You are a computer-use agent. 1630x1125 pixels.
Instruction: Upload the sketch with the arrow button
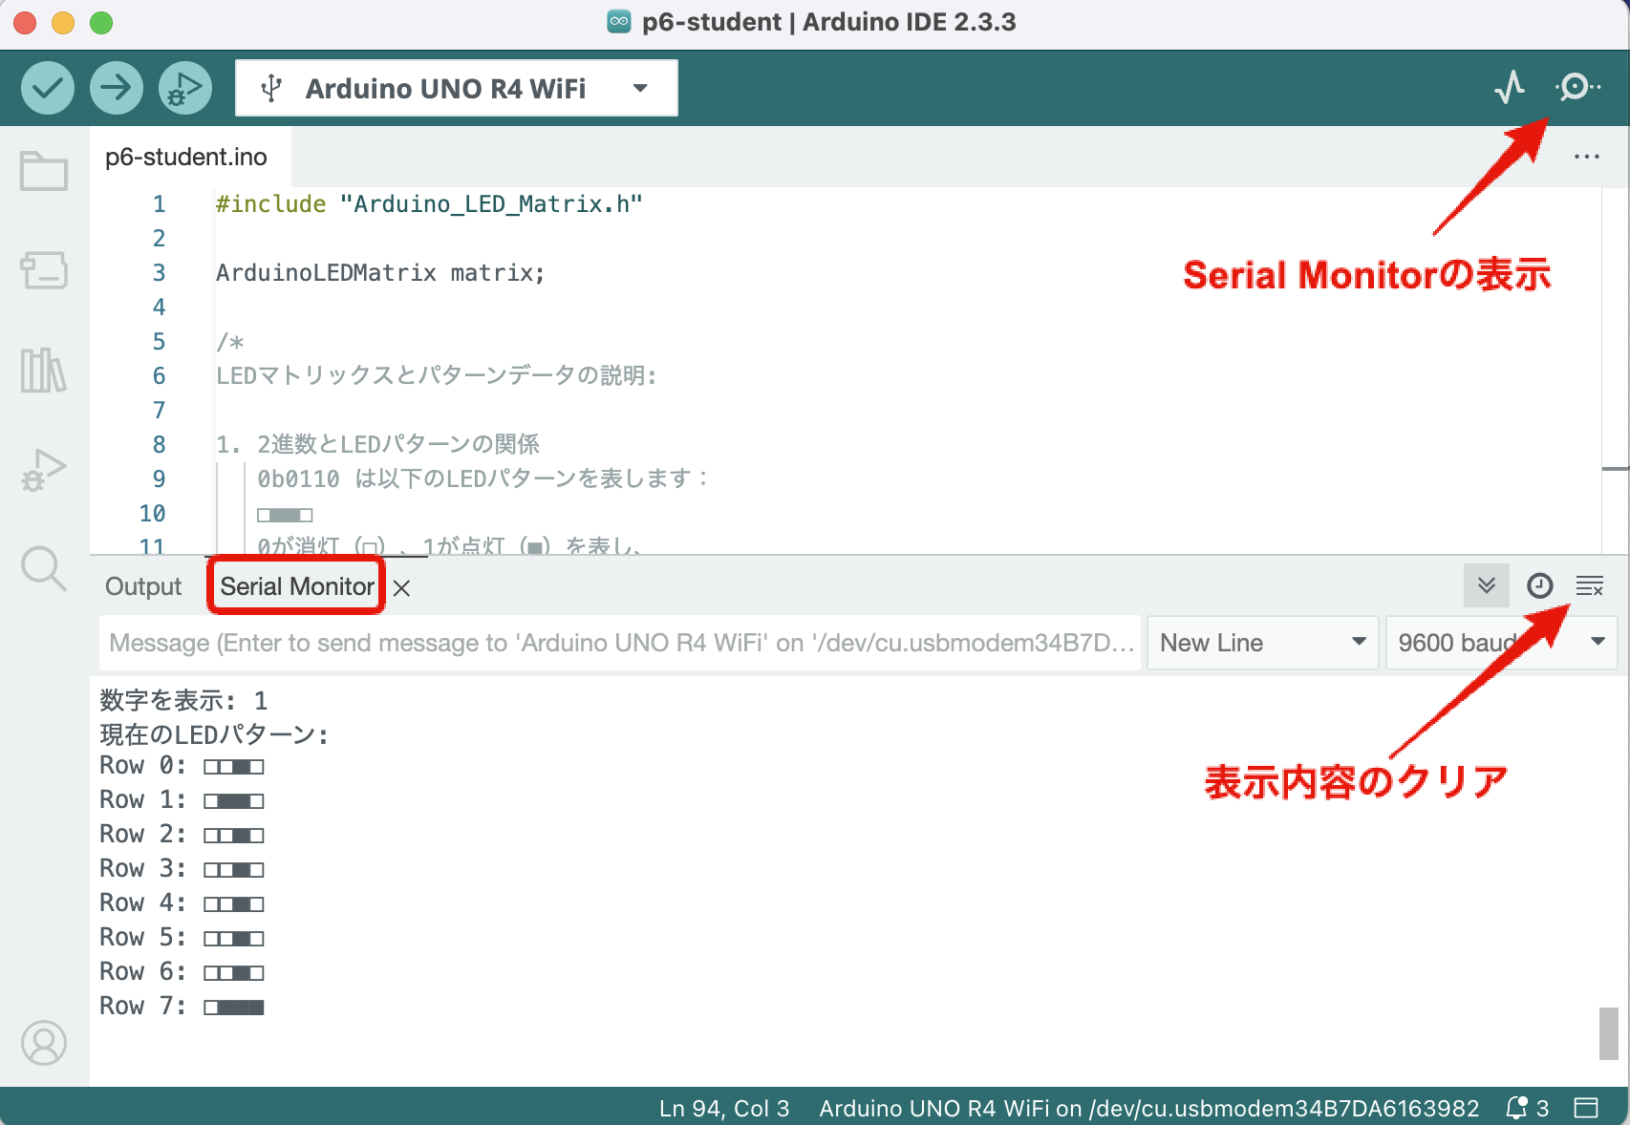[117, 88]
